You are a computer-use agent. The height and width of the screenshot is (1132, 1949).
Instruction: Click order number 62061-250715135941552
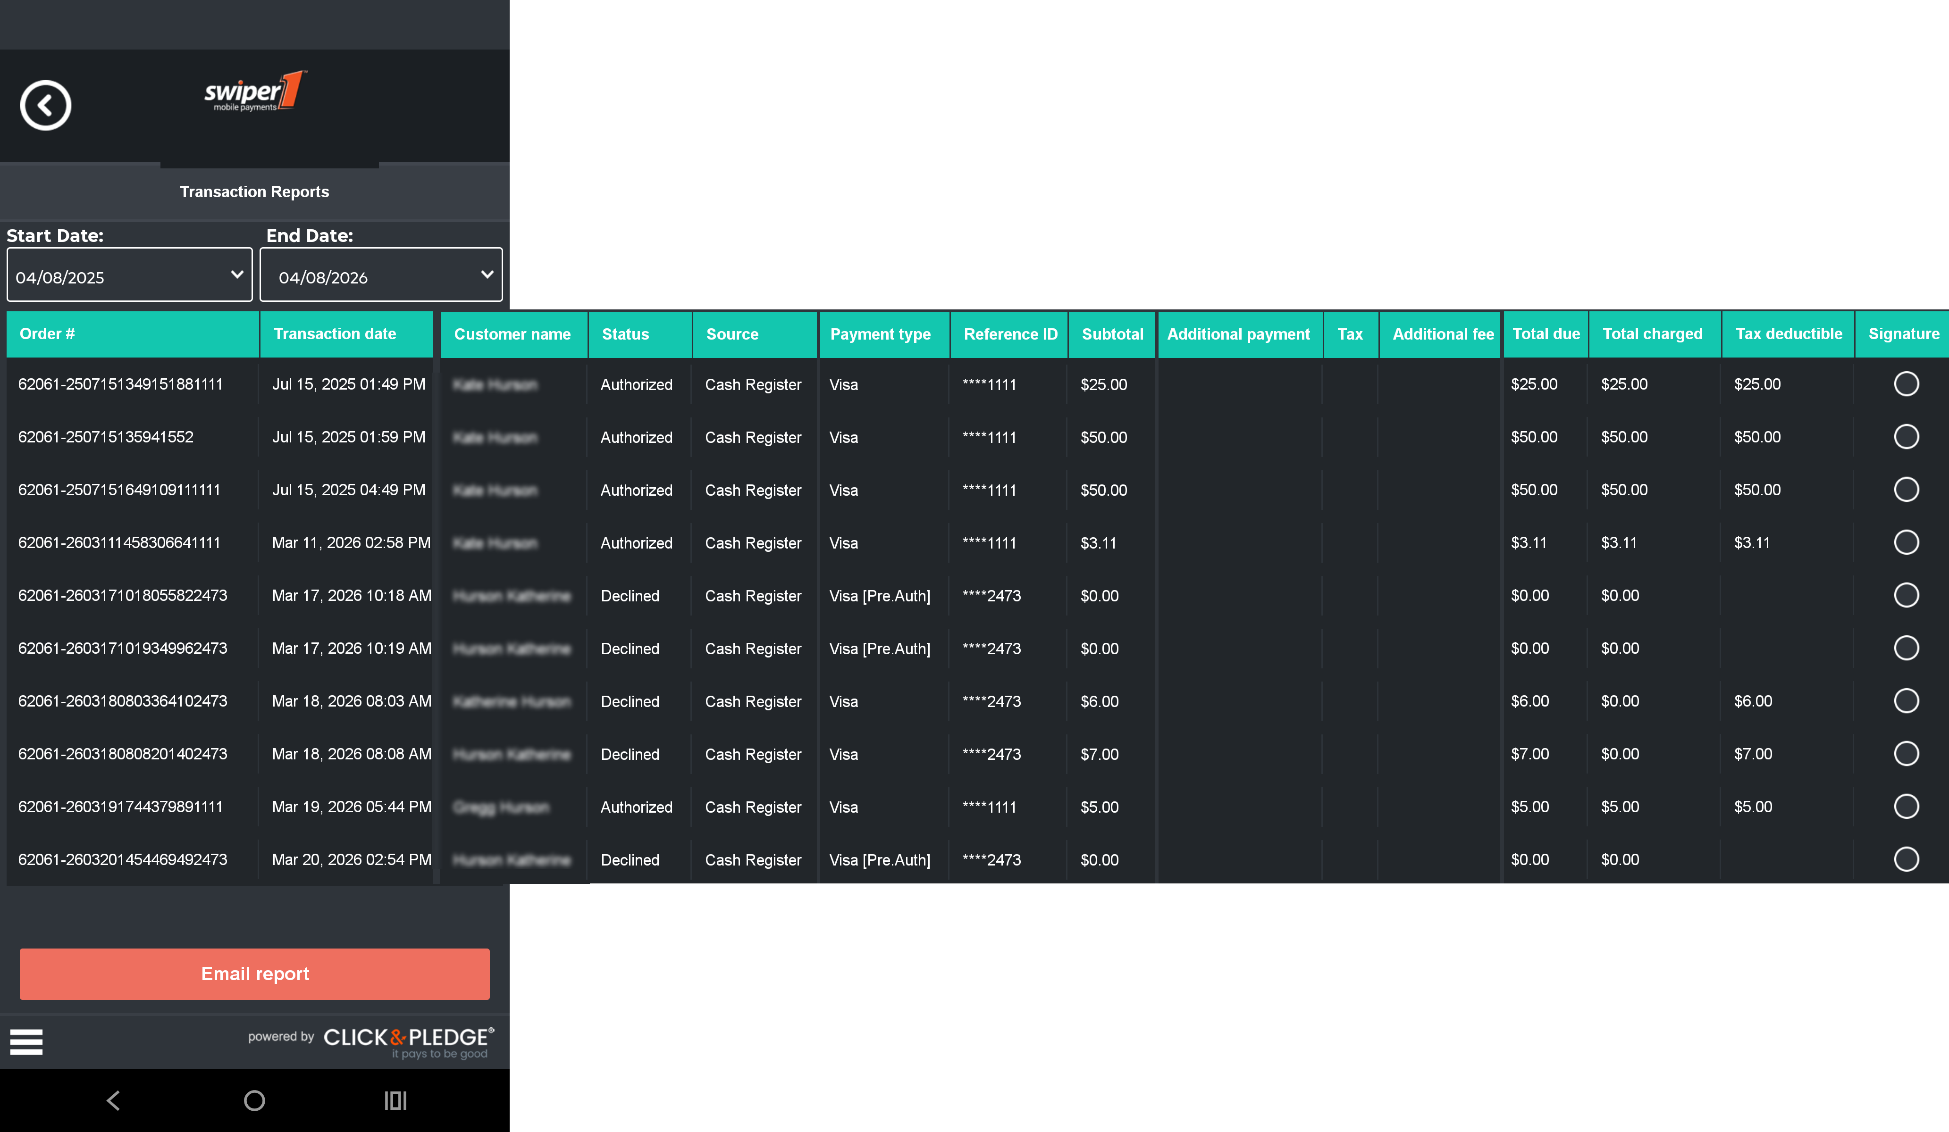tap(106, 437)
